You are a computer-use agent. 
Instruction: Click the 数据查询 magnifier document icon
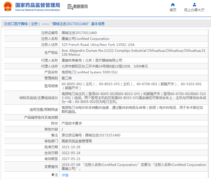(x=70, y=7)
